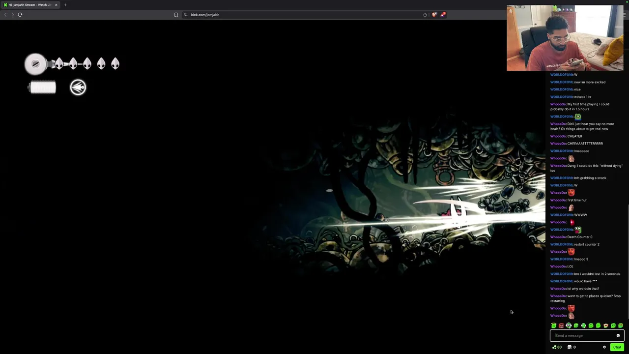Viewport: 629px width, 354px height.
Task: Close the jamjahh Stream tab
Action: point(56,5)
